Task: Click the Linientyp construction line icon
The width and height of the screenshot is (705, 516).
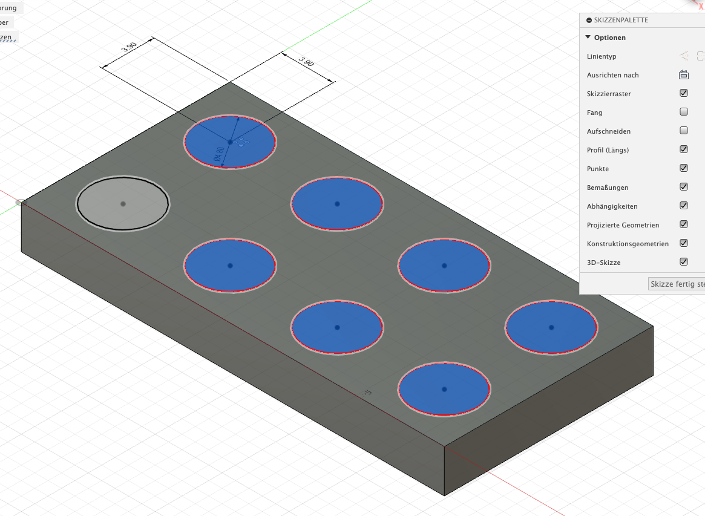Action: [x=701, y=56]
